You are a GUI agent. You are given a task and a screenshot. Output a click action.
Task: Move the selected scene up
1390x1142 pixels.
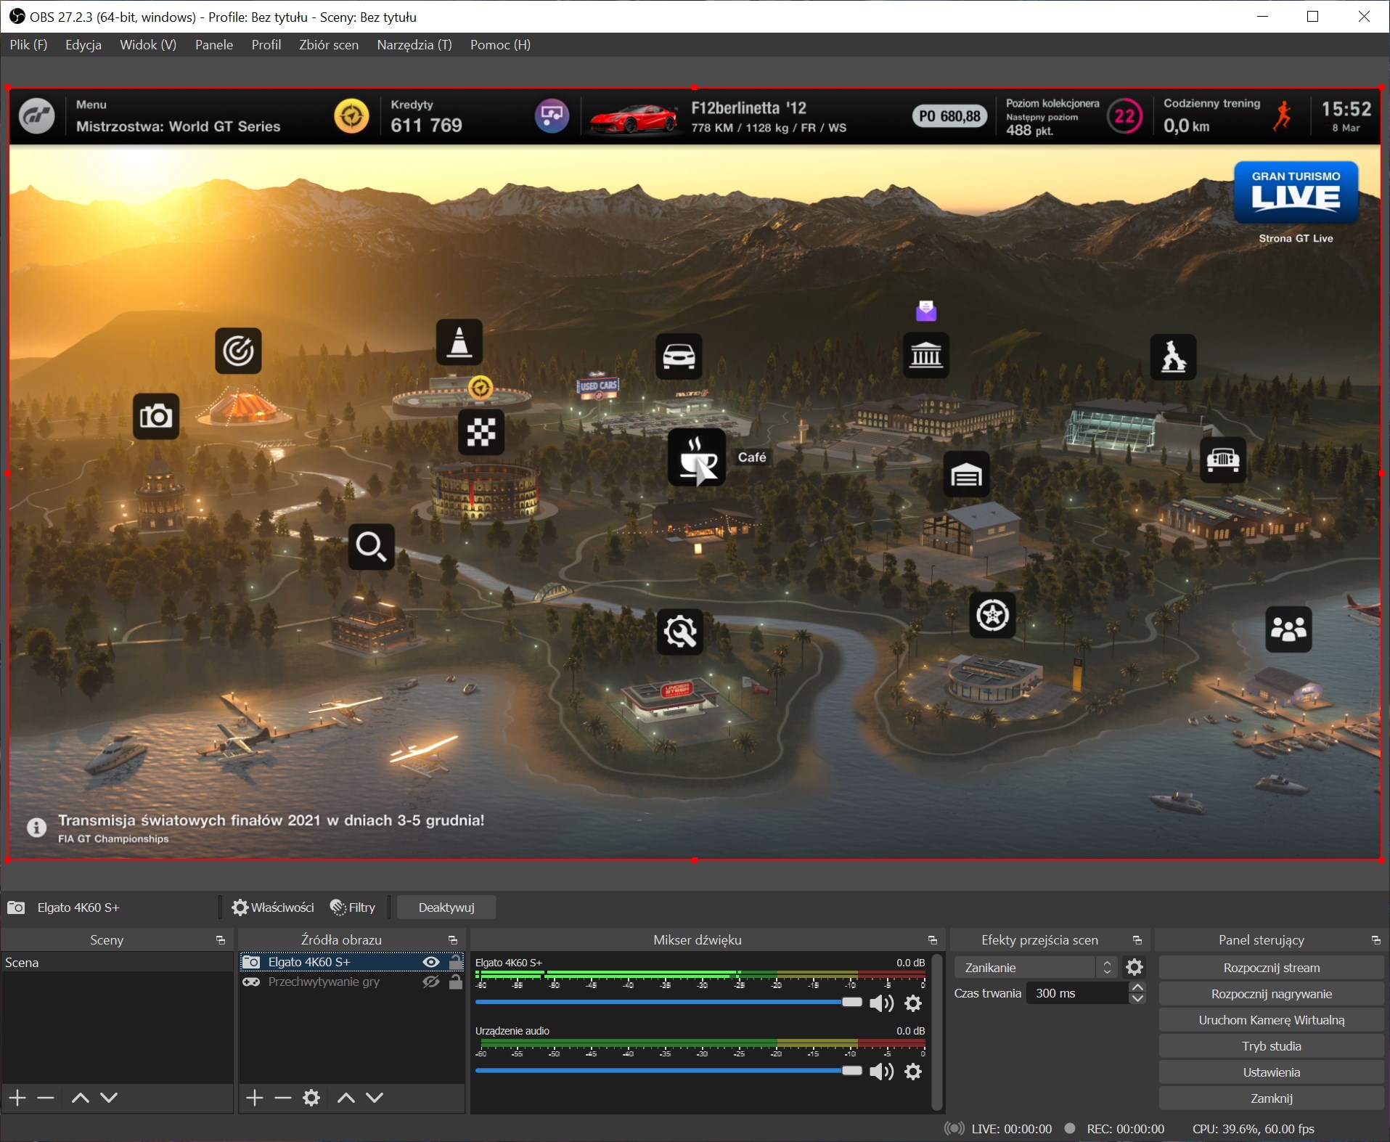click(x=81, y=1098)
